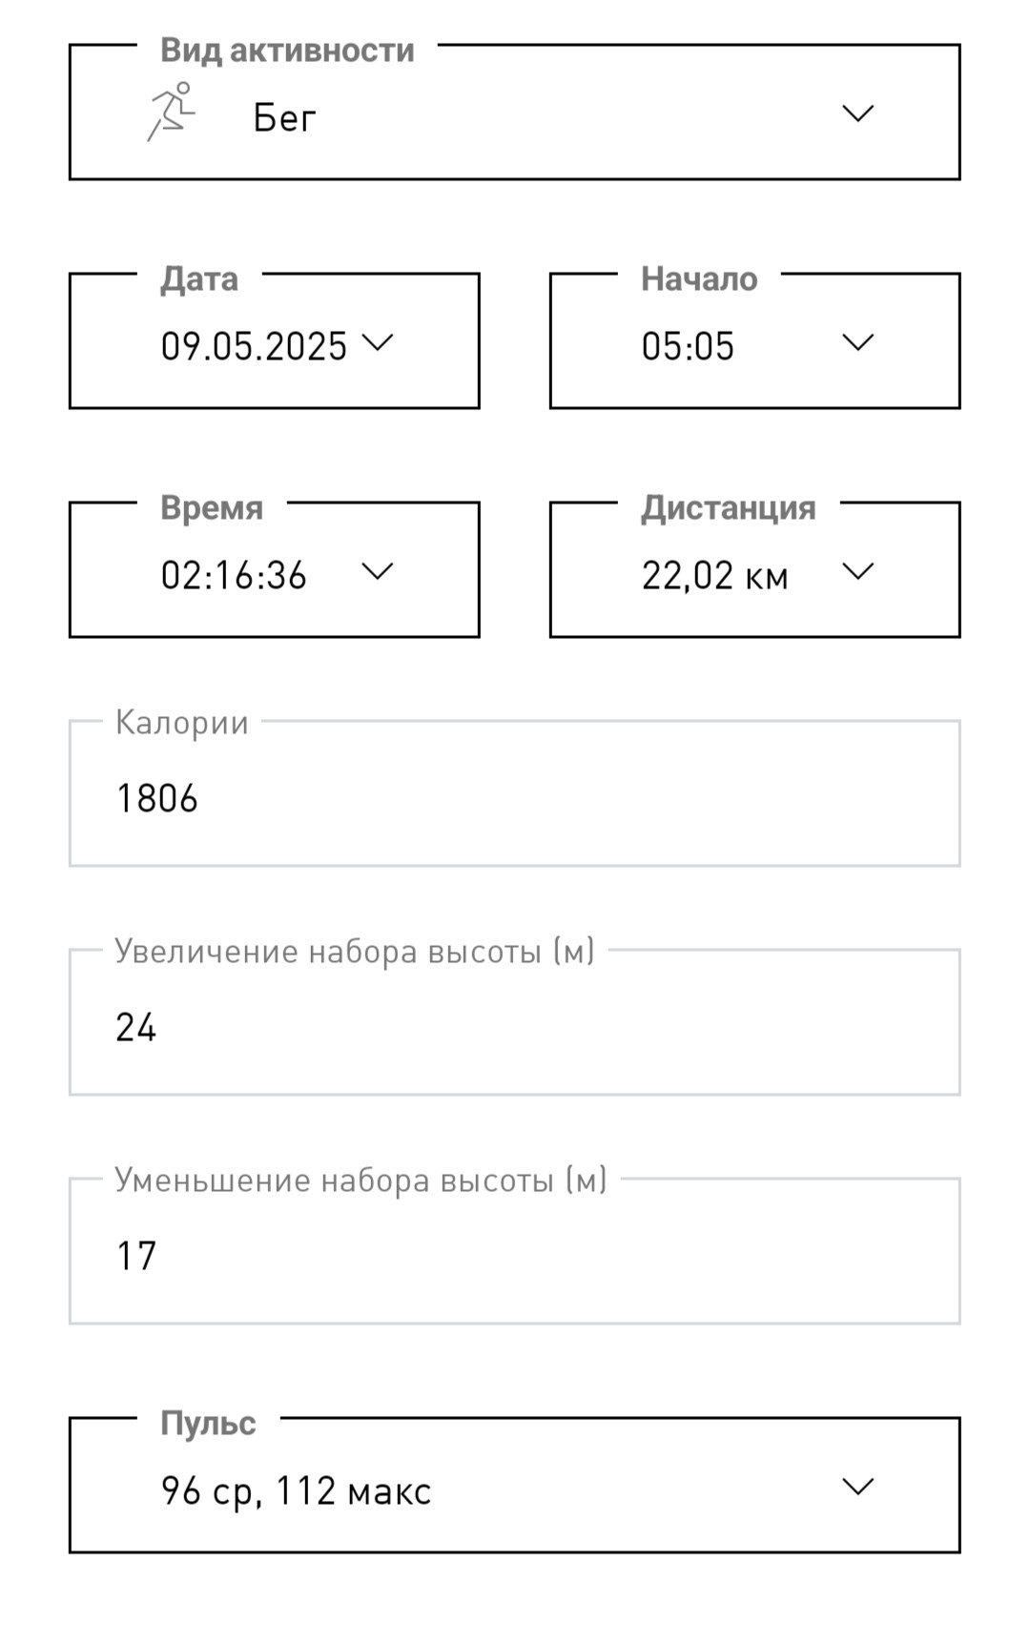Open heart rate 96 ср, 112 макс
This screenshot has width=1030, height=1643.
click(x=296, y=1491)
